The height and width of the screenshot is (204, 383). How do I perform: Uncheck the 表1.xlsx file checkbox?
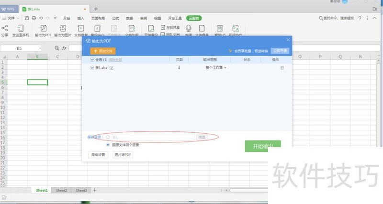[92, 68]
